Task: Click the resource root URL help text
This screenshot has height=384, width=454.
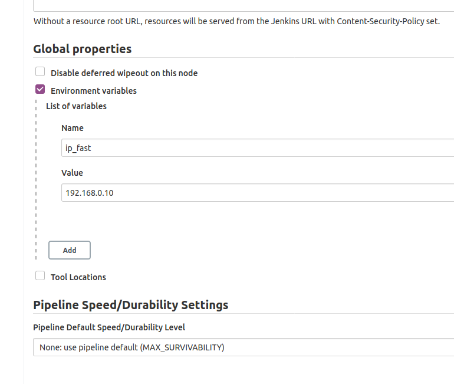Action: (x=236, y=21)
